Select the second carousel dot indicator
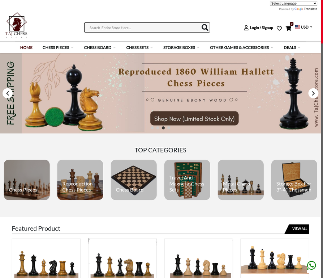Screen dimensions: 323x278 (x=158, y=128)
